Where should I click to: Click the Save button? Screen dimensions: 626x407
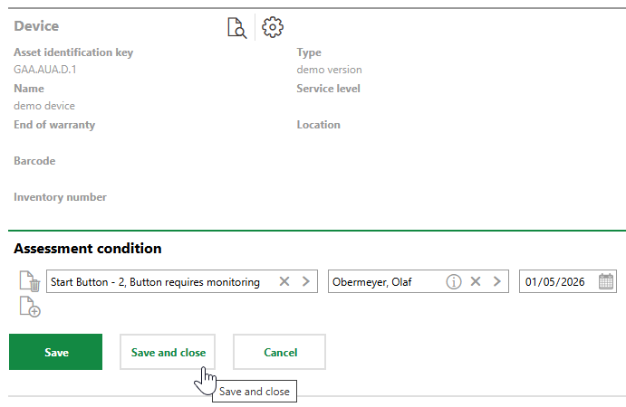pos(56,352)
